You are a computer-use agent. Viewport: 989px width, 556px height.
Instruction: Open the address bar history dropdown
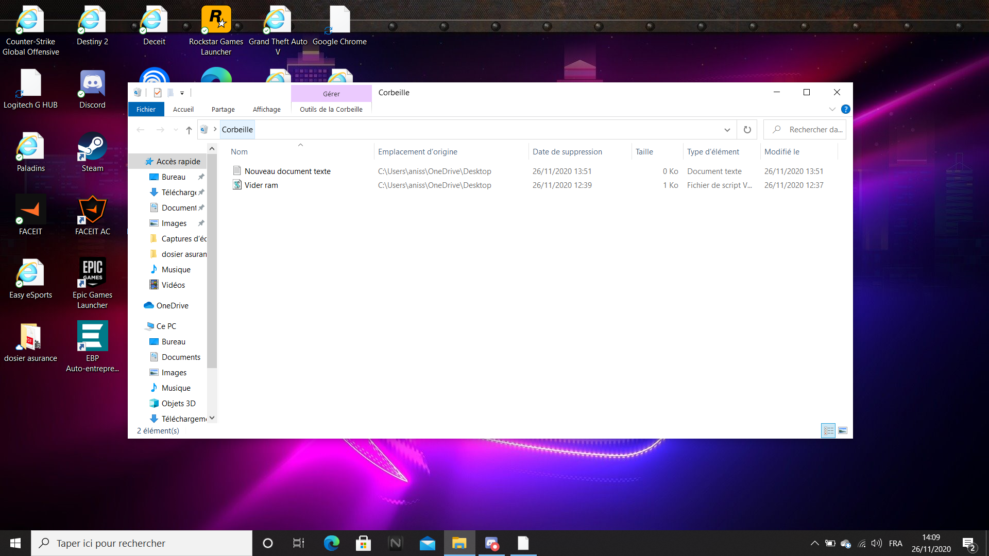pyautogui.click(x=727, y=130)
